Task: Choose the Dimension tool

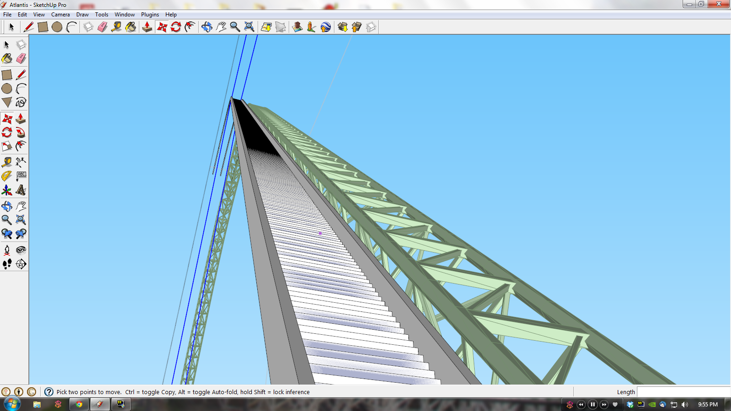Action: [21, 162]
